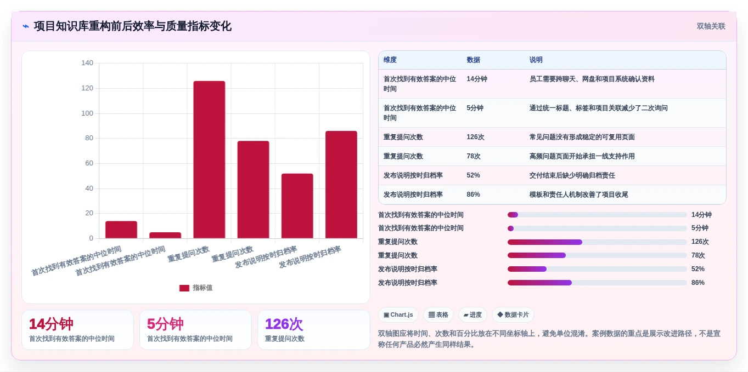Click the chart bar reaching 52
Viewport: 748px width, 372px height.
tap(297, 206)
